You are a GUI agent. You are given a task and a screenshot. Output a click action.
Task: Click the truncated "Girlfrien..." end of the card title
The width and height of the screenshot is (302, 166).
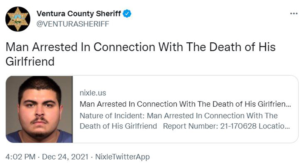(x=275, y=104)
